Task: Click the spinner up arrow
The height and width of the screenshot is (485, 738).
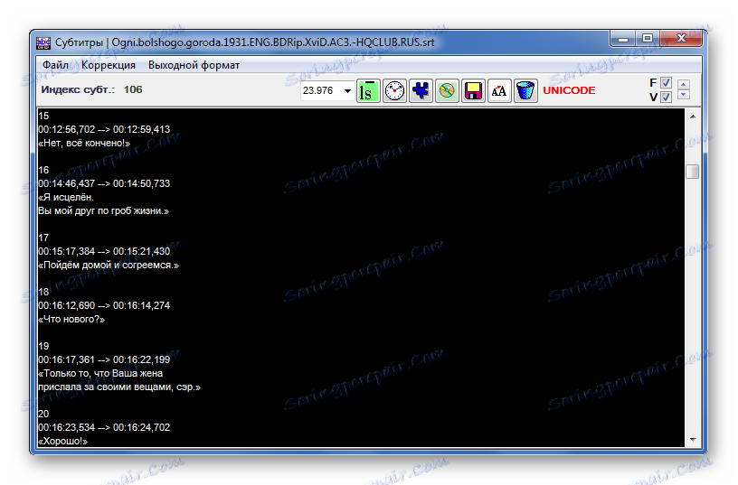Action: (684, 85)
